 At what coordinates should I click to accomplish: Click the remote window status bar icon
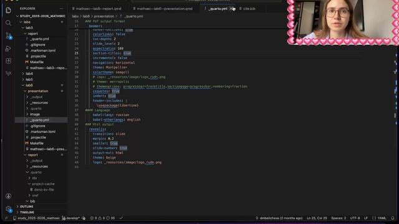click(6, 218)
